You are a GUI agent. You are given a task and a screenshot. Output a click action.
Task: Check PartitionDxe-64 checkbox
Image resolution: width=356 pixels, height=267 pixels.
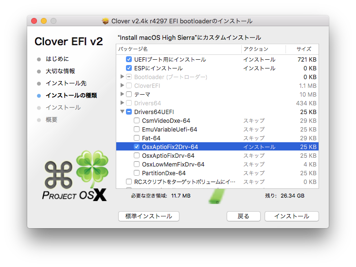[137, 173]
